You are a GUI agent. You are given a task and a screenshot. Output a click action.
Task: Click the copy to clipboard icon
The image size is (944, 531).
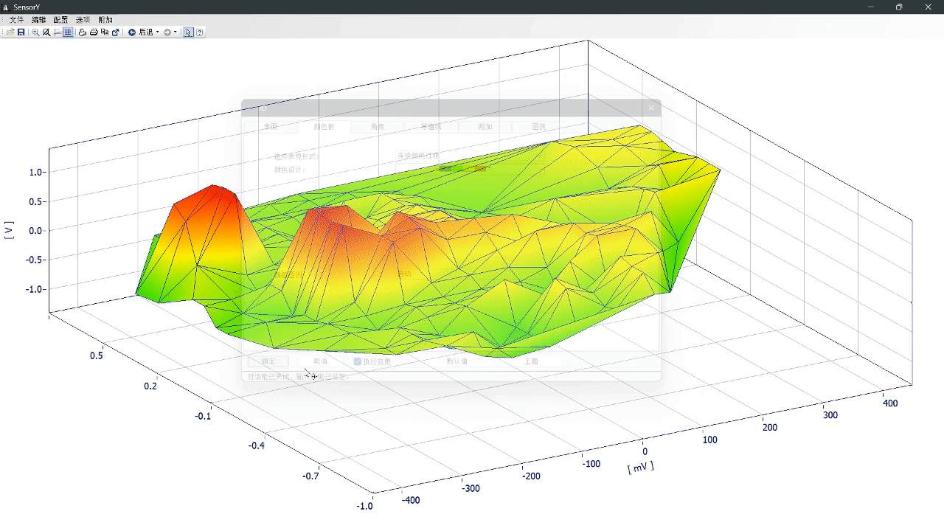coord(105,32)
